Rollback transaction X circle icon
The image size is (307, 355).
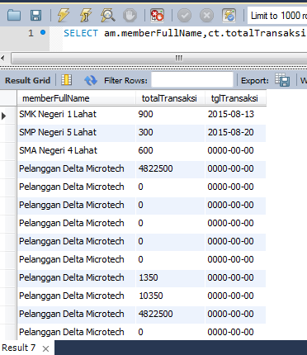point(206,16)
